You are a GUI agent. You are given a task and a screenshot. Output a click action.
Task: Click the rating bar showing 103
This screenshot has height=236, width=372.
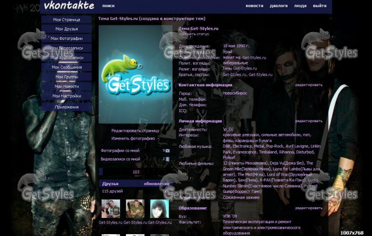point(135,172)
